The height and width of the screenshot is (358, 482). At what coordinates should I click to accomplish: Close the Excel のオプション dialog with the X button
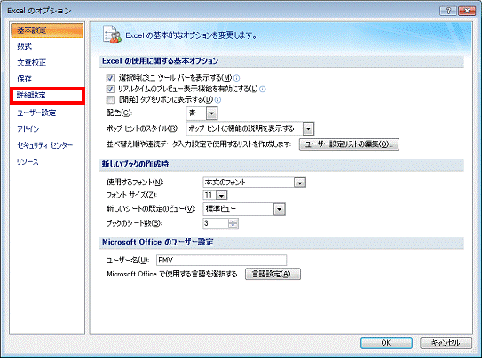(x=467, y=11)
